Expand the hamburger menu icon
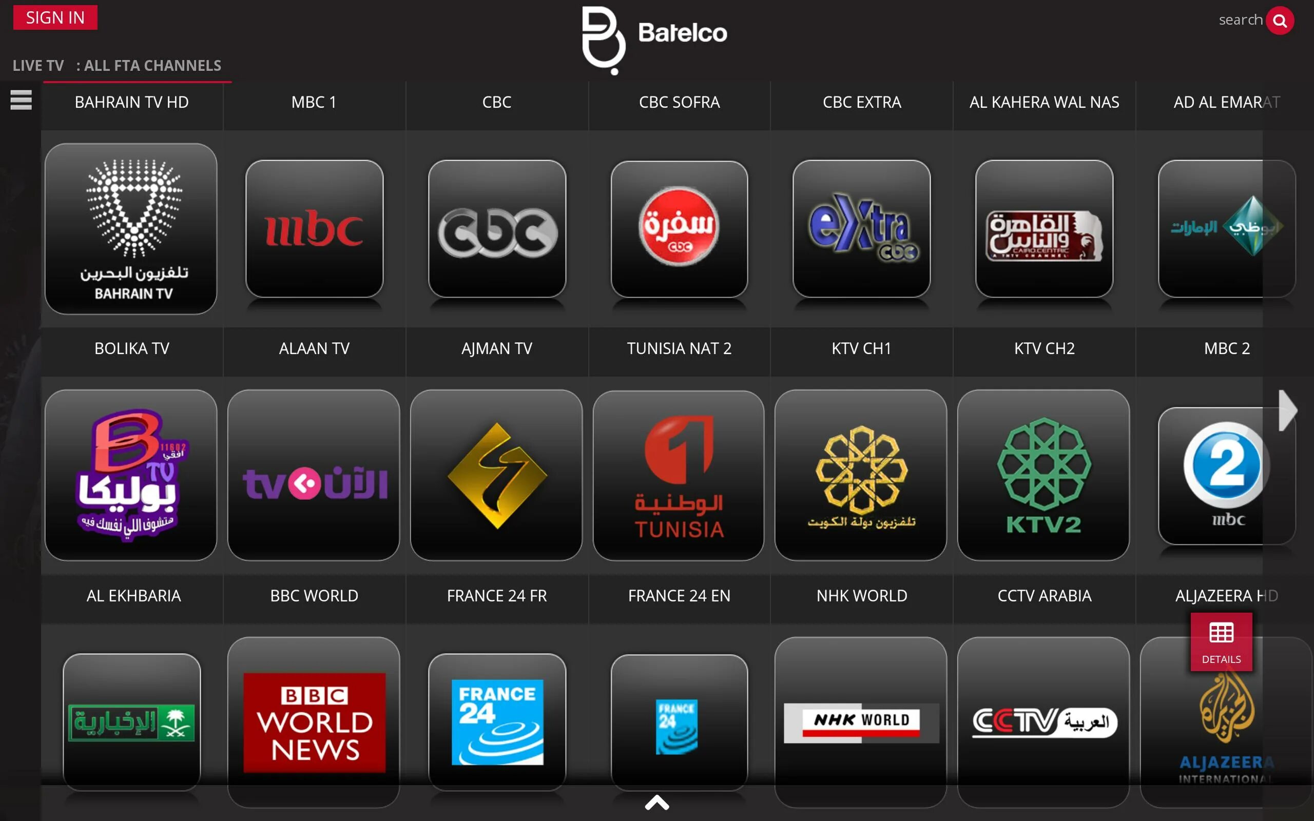Screen dimensions: 1314x821 click(21, 100)
